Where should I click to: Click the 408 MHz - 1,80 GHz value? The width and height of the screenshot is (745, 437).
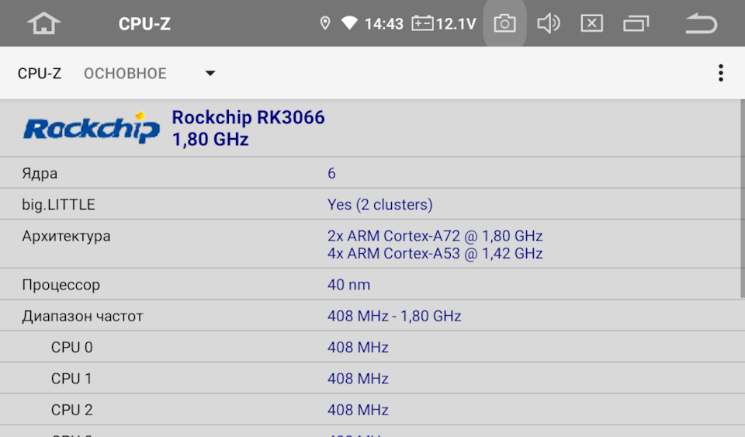[x=394, y=317]
